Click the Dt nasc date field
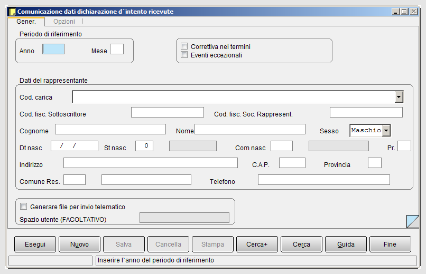The width and height of the screenshot is (426, 274). [x=75, y=146]
